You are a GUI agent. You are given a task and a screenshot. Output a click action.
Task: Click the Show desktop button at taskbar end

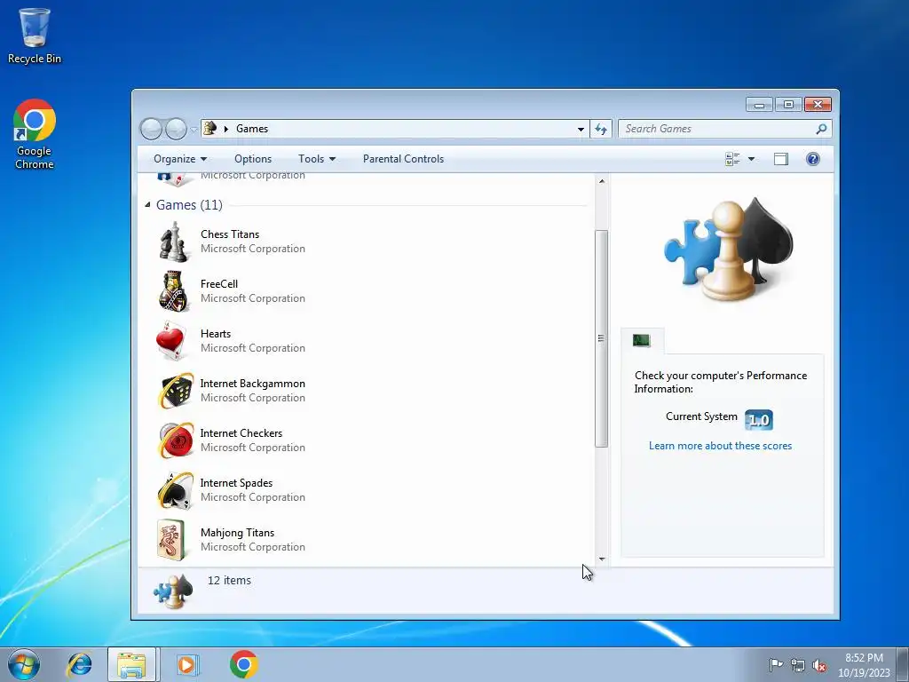click(903, 664)
